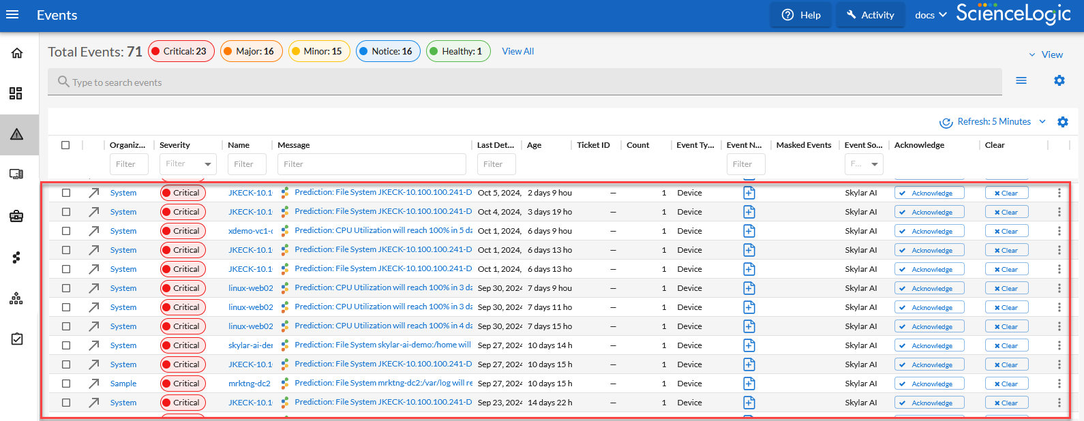Go to the Home sidebar icon
Viewport: 1084px width, 421px height.
(17, 53)
